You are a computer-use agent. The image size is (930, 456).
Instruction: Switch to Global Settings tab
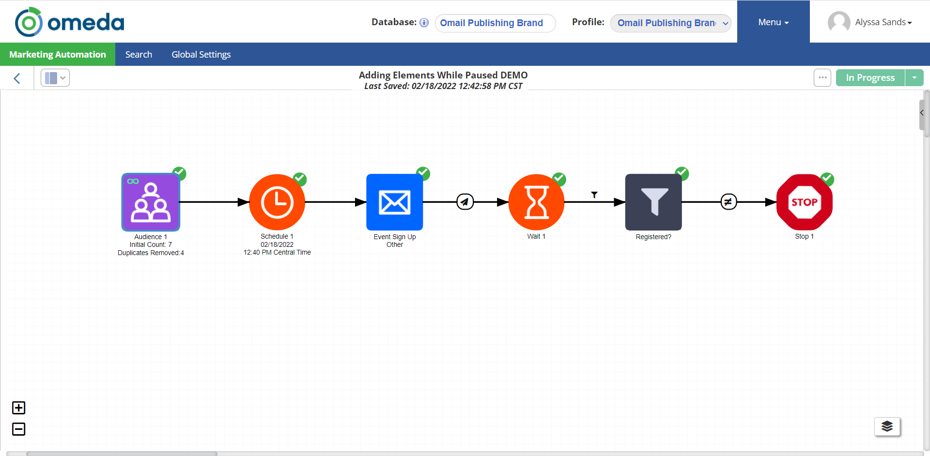pos(201,54)
